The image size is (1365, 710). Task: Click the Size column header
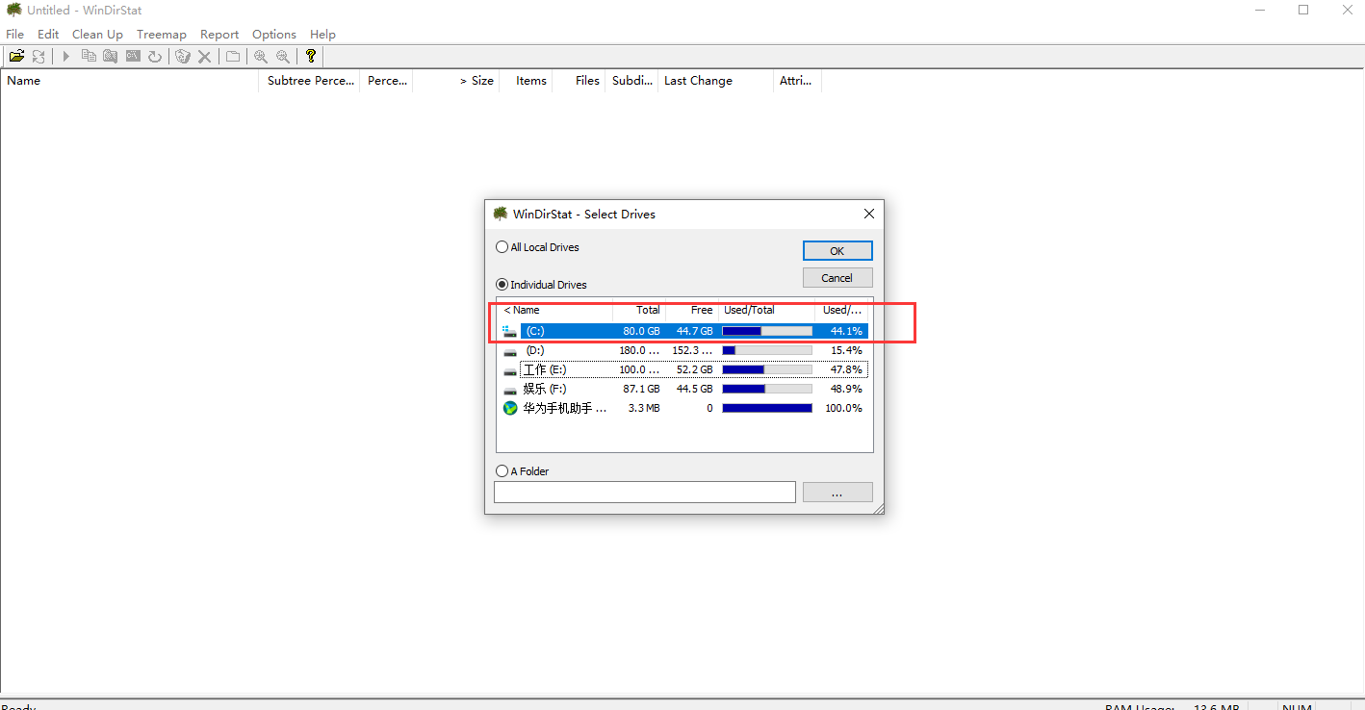click(455, 81)
